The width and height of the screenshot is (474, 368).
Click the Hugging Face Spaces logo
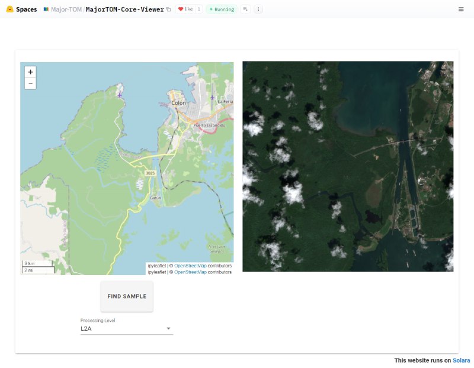pos(9,9)
